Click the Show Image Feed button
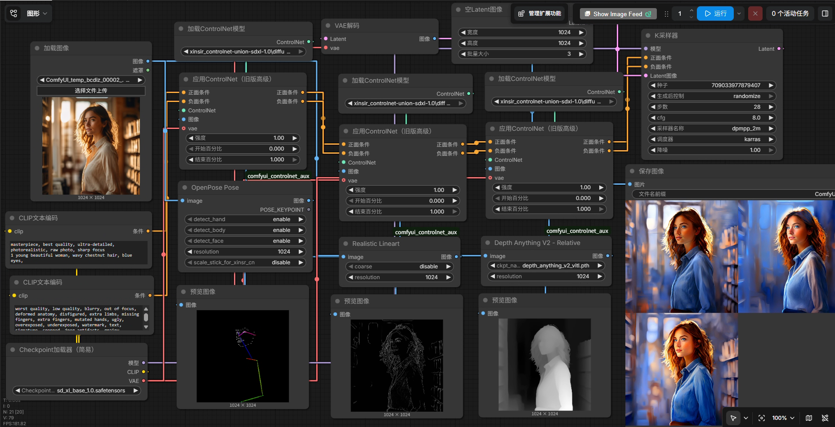835x427 pixels. (618, 14)
